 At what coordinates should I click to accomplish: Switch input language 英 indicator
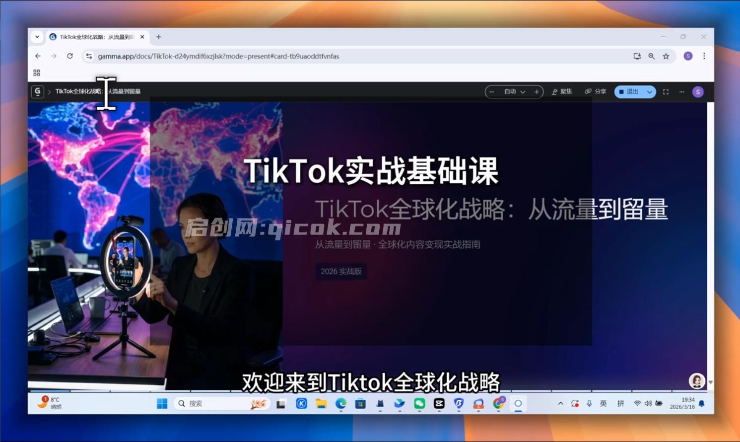coord(604,404)
